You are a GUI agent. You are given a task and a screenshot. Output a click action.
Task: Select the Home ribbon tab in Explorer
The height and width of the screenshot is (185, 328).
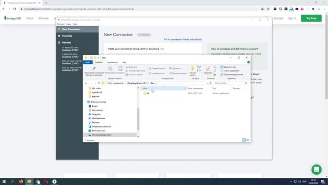(x=98, y=63)
